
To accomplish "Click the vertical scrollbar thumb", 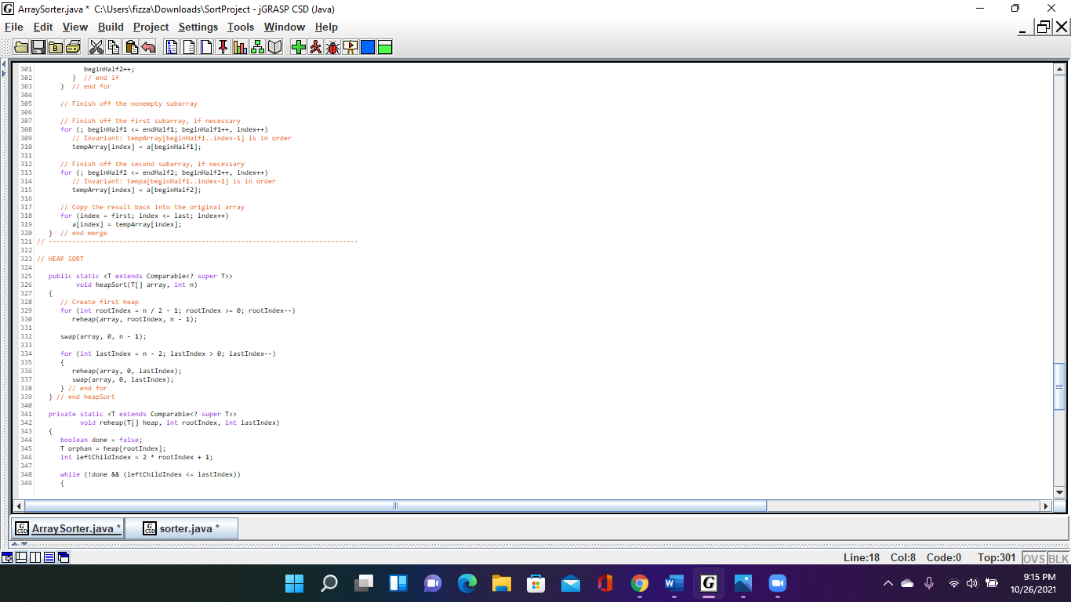I will (x=1060, y=386).
